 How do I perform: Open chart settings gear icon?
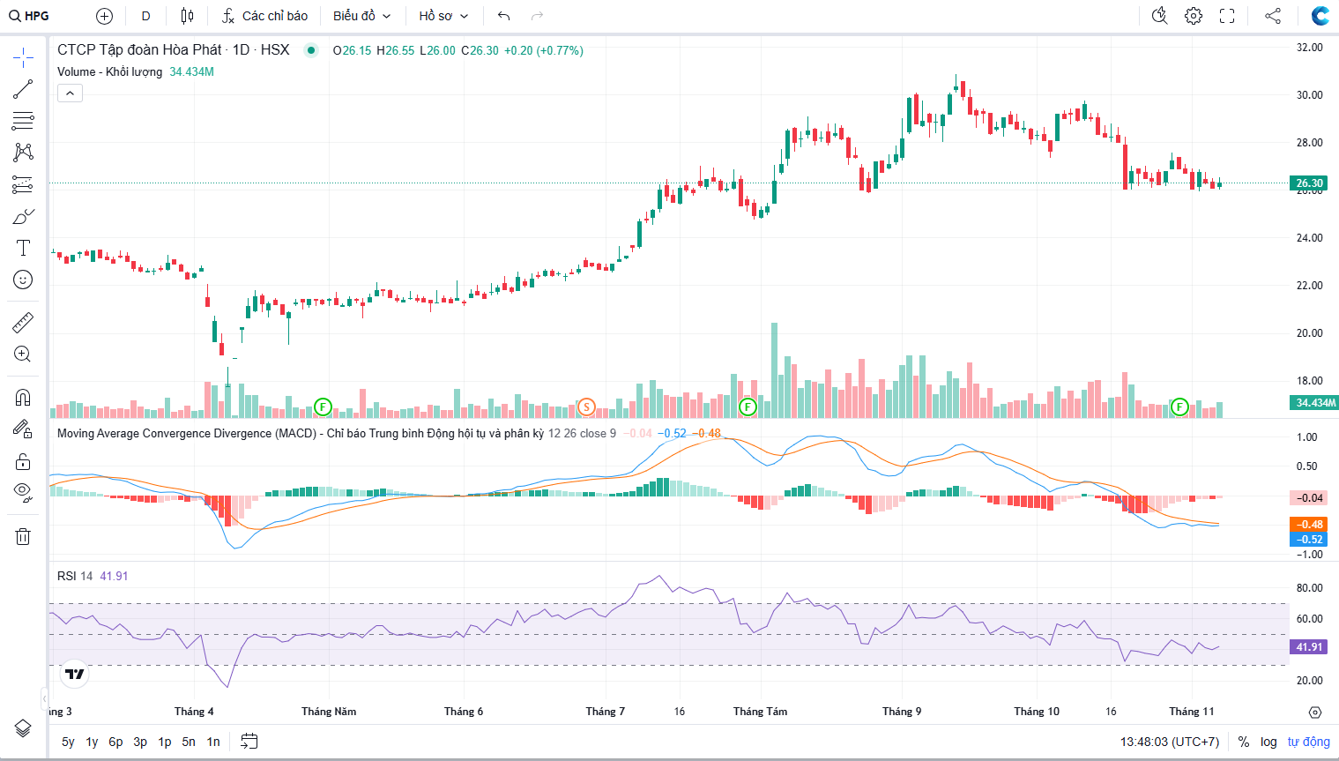[x=1193, y=16]
